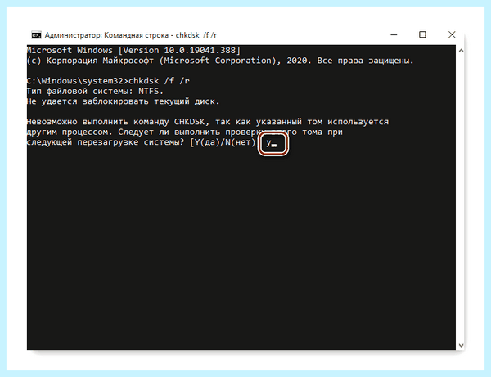The image size is (491, 377).
Task: Close the Command Prompt window
Action: coord(452,34)
